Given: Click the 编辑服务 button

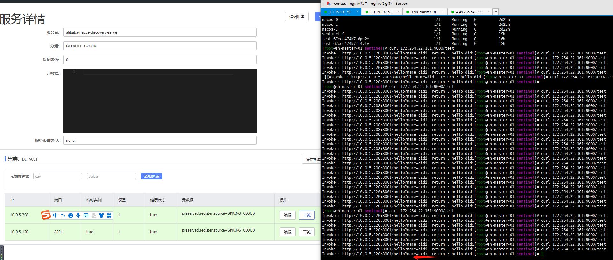Looking at the screenshot, I should tap(297, 17).
